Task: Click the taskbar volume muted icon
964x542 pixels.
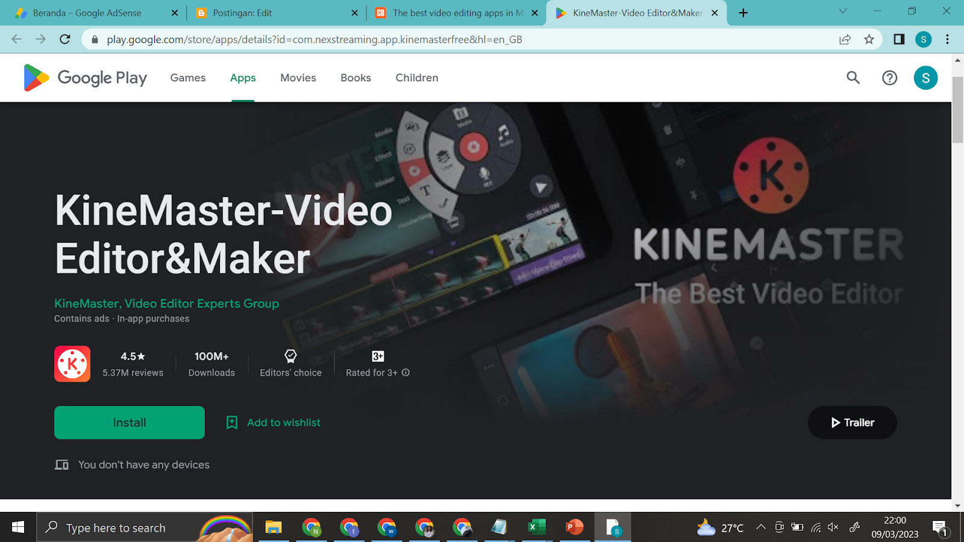Action: pos(833,528)
